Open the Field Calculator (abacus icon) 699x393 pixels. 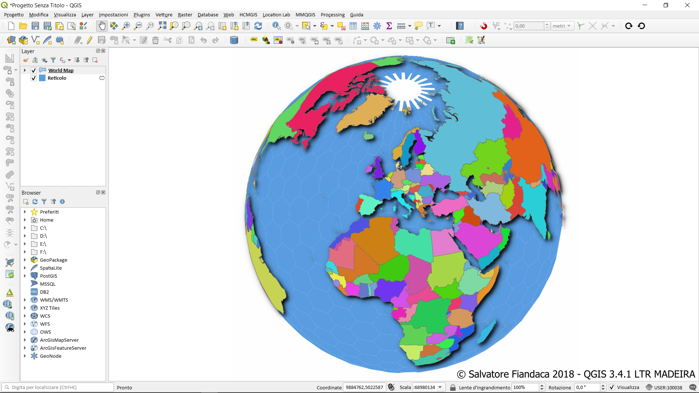(365, 26)
